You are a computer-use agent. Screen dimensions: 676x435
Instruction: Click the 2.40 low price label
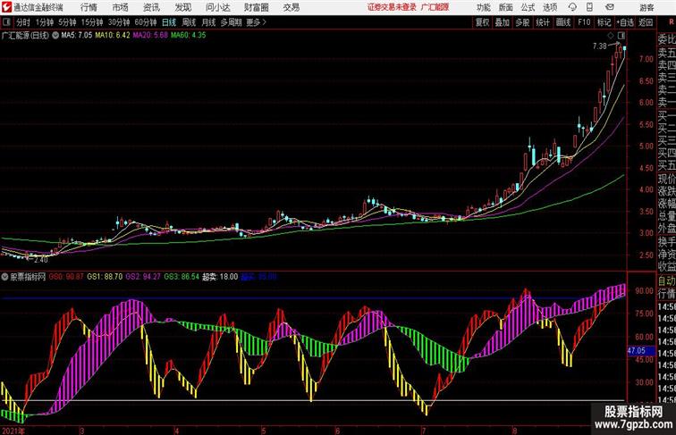pos(41,260)
